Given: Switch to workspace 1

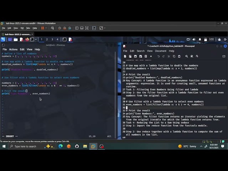Looking at the screenshot, I should point(42,40).
